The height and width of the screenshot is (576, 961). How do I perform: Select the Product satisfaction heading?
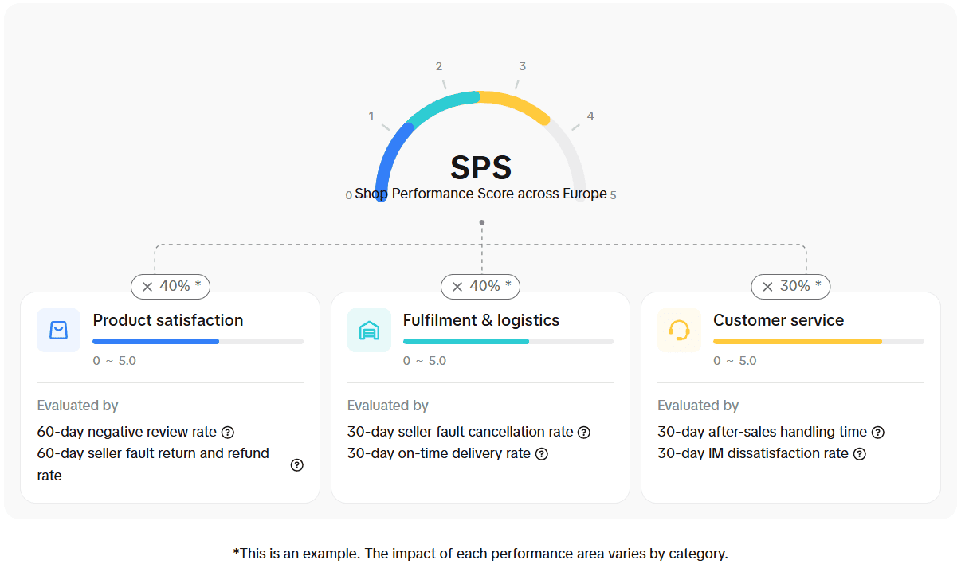(168, 320)
